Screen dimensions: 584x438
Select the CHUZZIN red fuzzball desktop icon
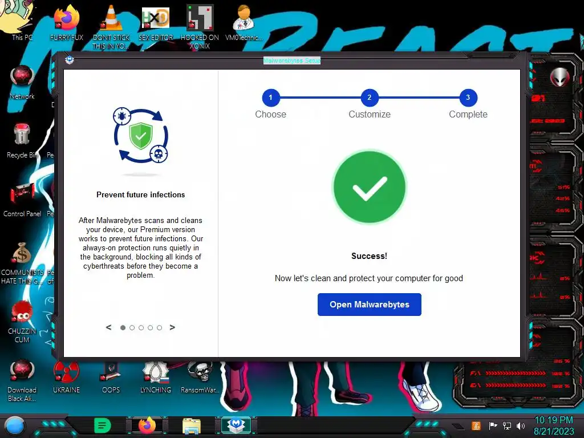click(22, 322)
